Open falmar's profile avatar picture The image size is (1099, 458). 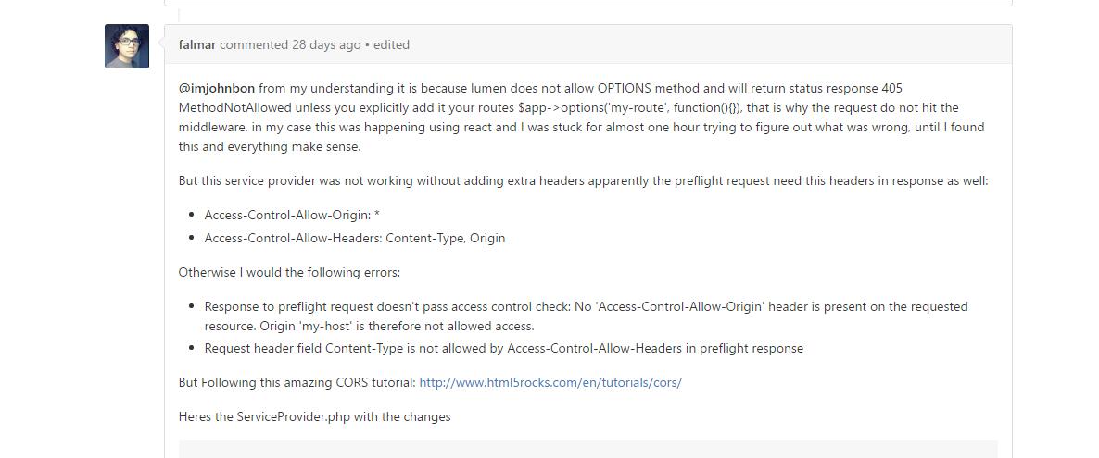coord(127,46)
